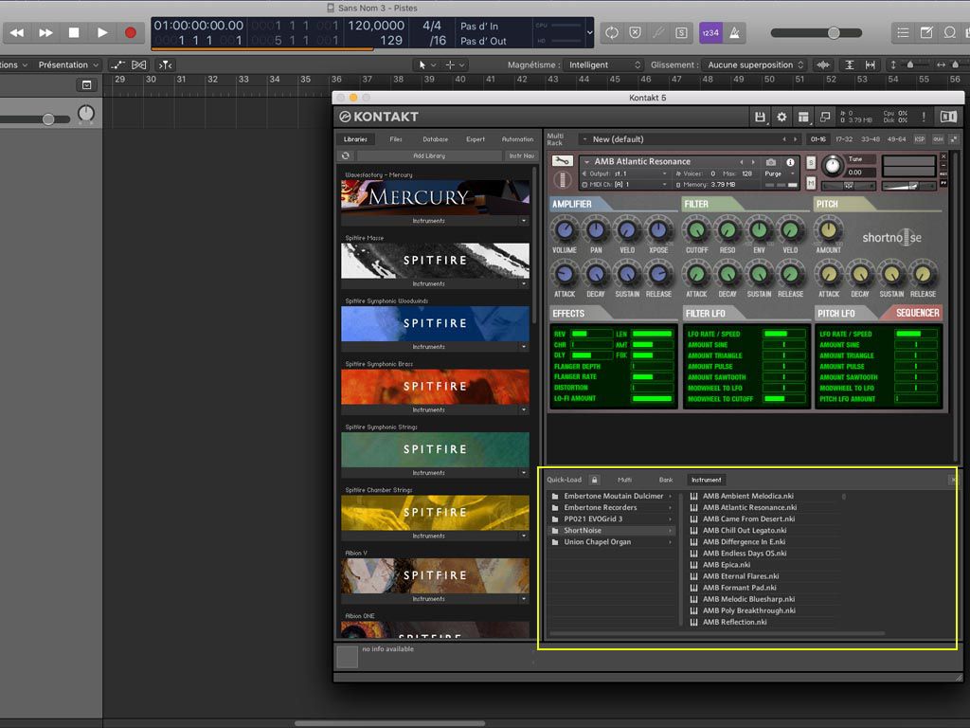This screenshot has width=970, height=728.
Task: Click Kontakt minimized view icon
Action: click(825, 117)
